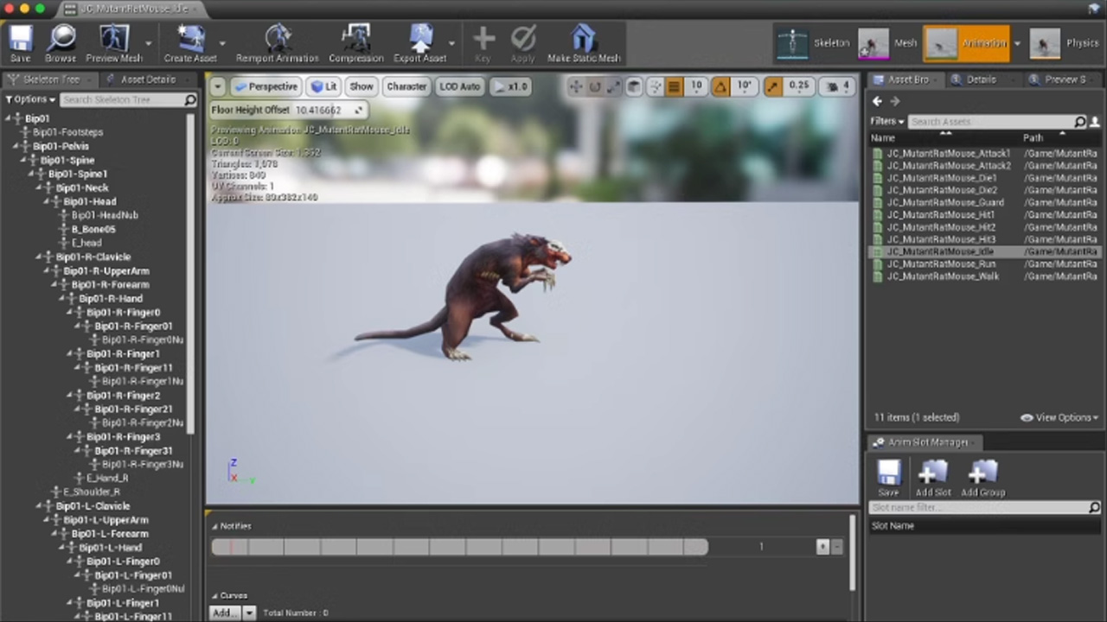Click the animation timeline scrub bar
Image resolution: width=1107 pixels, height=622 pixels.
click(x=459, y=547)
